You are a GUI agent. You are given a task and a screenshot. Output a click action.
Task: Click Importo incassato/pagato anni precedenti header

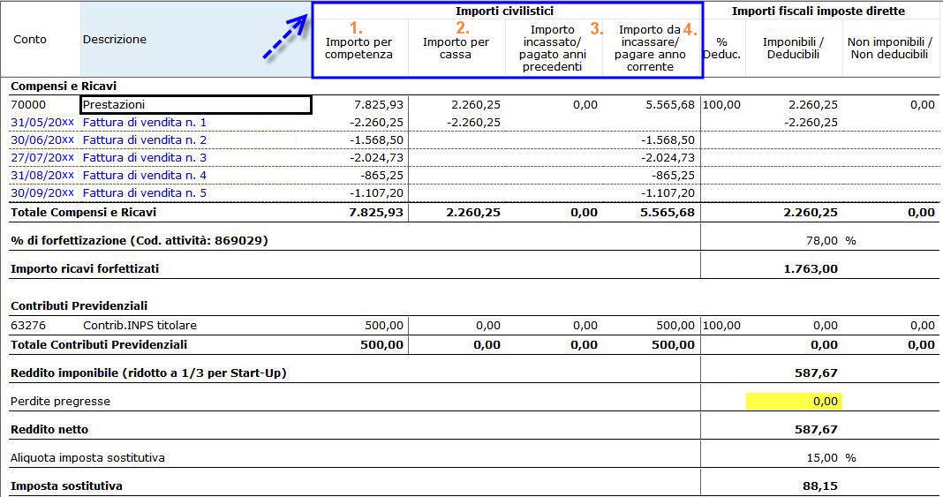click(x=553, y=49)
